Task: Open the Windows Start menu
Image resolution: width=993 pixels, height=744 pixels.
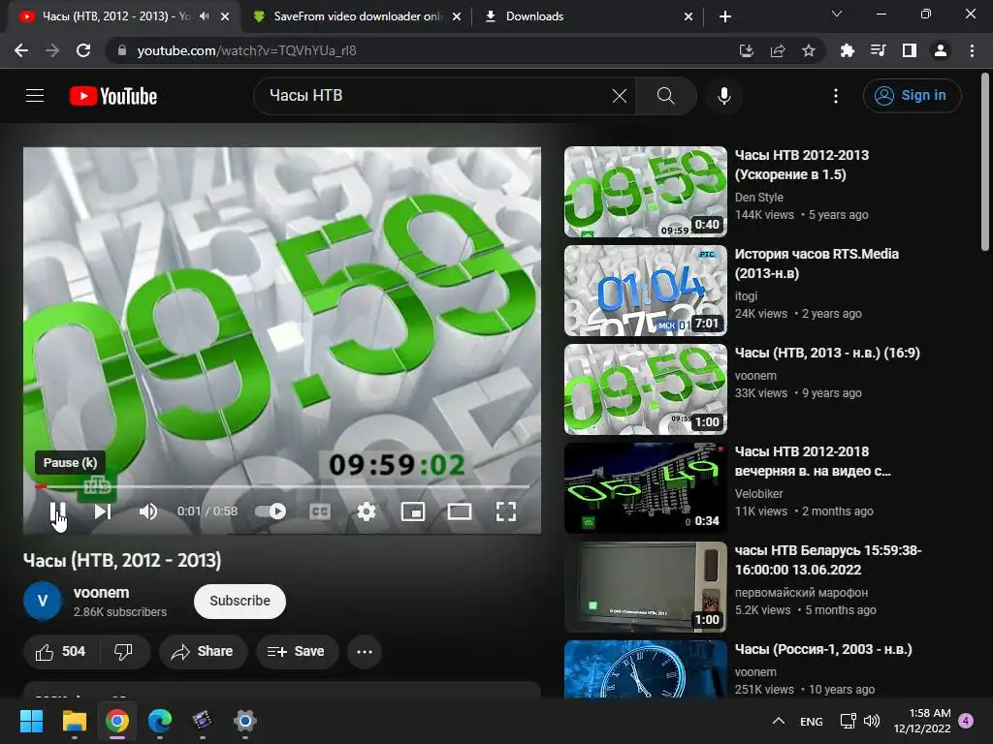Action: coord(31,721)
